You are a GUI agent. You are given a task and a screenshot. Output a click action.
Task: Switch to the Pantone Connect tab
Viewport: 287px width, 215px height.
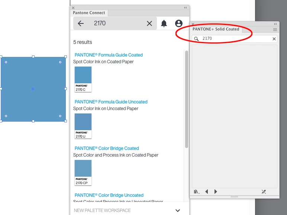89,13
